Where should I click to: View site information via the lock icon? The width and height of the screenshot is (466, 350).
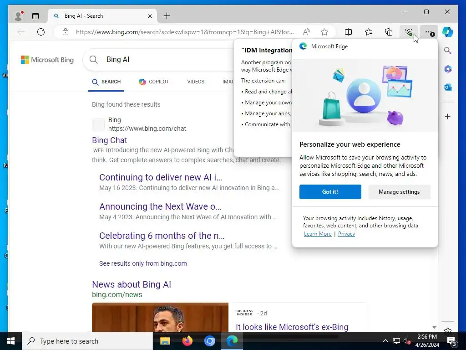click(x=66, y=32)
